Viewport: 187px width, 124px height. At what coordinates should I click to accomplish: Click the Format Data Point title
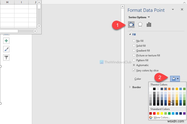point(146,10)
